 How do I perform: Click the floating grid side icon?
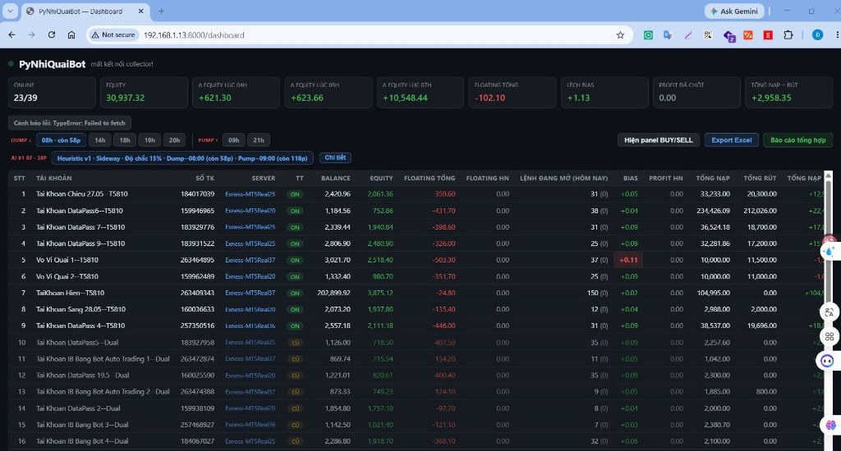pos(830,336)
